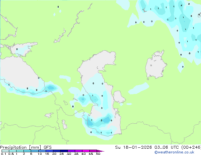Open the weatheronline.co.uk link
The image size is (201, 155).
coord(174,152)
